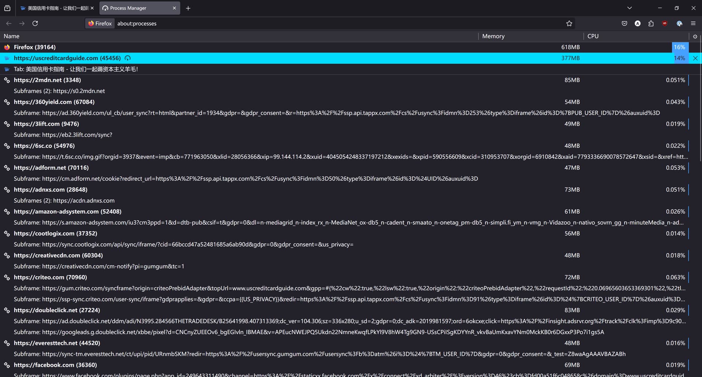Reload the current page
The image size is (702, 377).
pyautogui.click(x=35, y=23)
